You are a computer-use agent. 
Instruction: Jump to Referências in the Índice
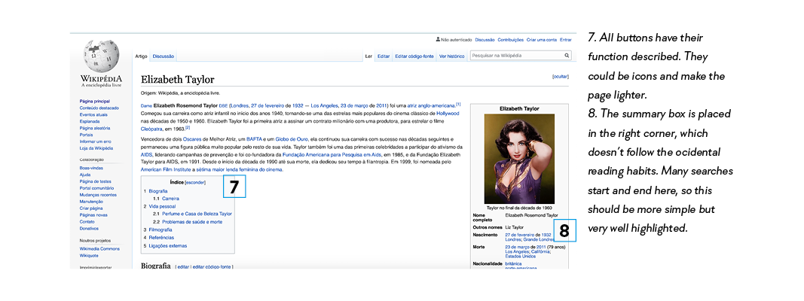click(x=161, y=238)
